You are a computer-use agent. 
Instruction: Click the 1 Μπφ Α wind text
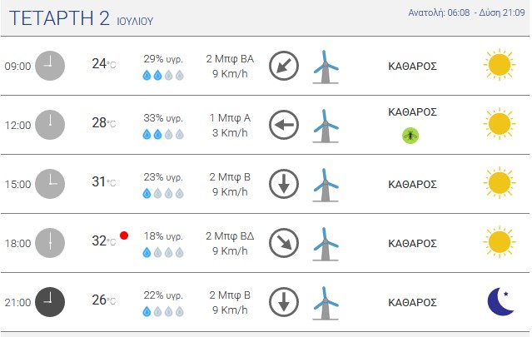click(x=230, y=118)
